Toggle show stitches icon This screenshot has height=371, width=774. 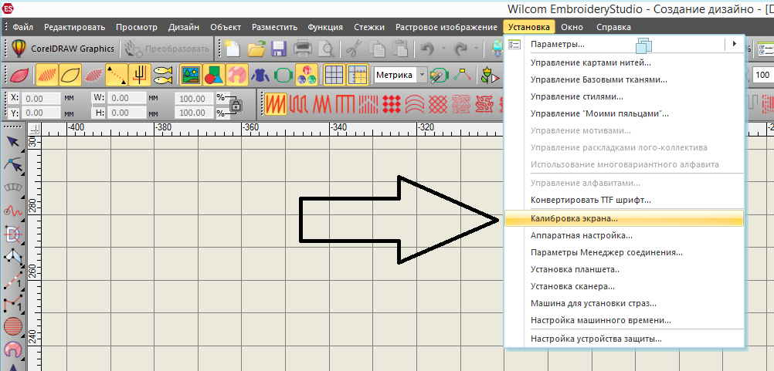pos(47,75)
